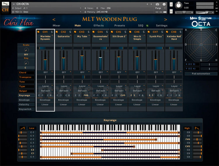Viewport: 219px width, 166px height.
Task: Open CH4 Layer type dropdown
Action: [x=100, y=86]
